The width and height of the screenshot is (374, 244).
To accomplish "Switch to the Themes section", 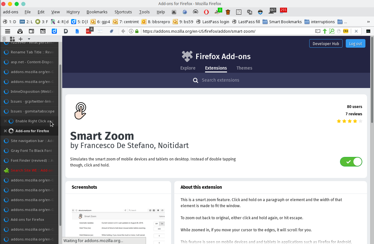I will click(x=244, y=68).
